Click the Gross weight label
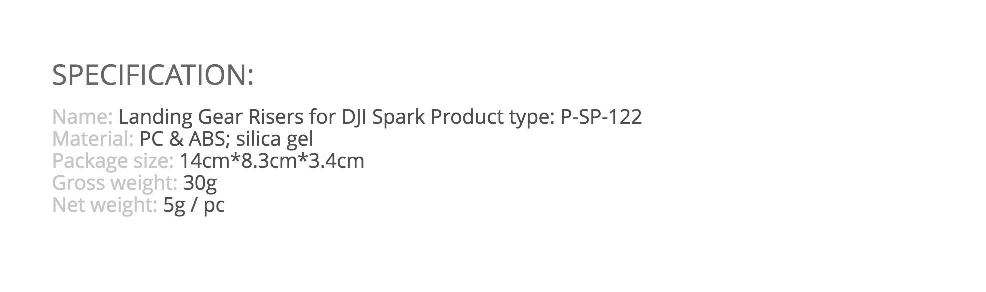The image size is (986, 292). pyautogui.click(x=115, y=184)
